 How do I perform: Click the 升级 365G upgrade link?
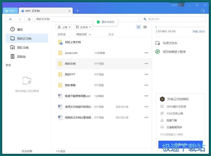pos(199,32)
